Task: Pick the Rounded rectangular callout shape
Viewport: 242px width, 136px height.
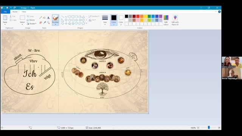Action: point(76,23)
